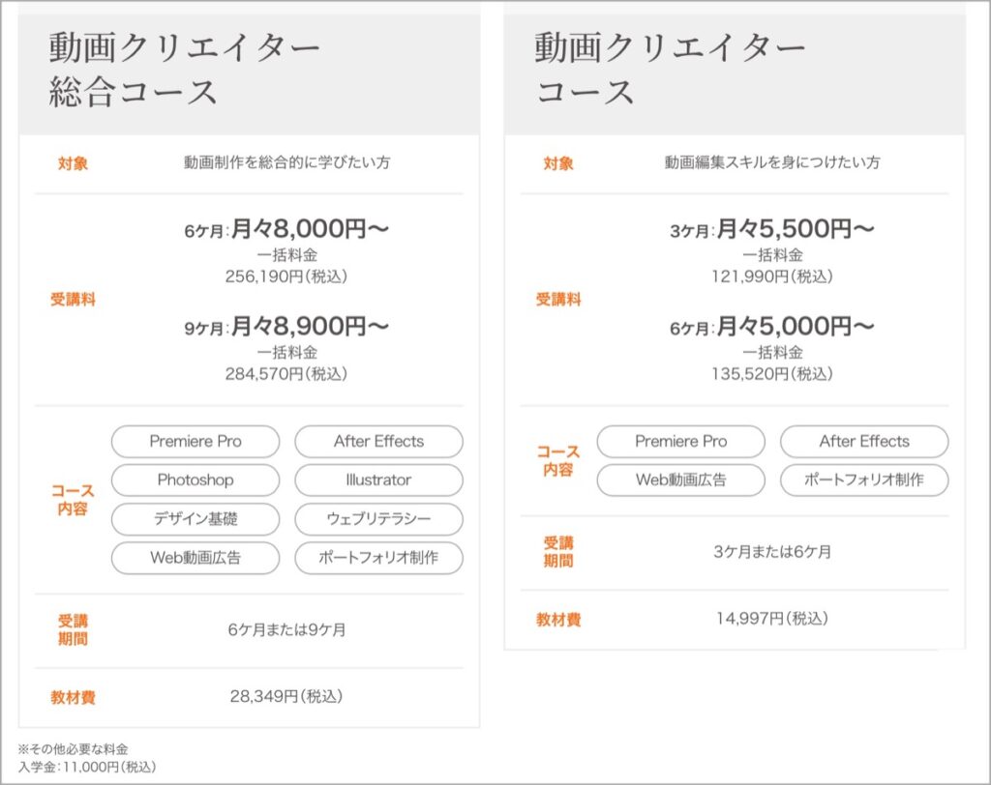Click the text 6ヶ月または9ヶ月
The width and height of the screenshot is (991, 785).
tap(286, 629)
